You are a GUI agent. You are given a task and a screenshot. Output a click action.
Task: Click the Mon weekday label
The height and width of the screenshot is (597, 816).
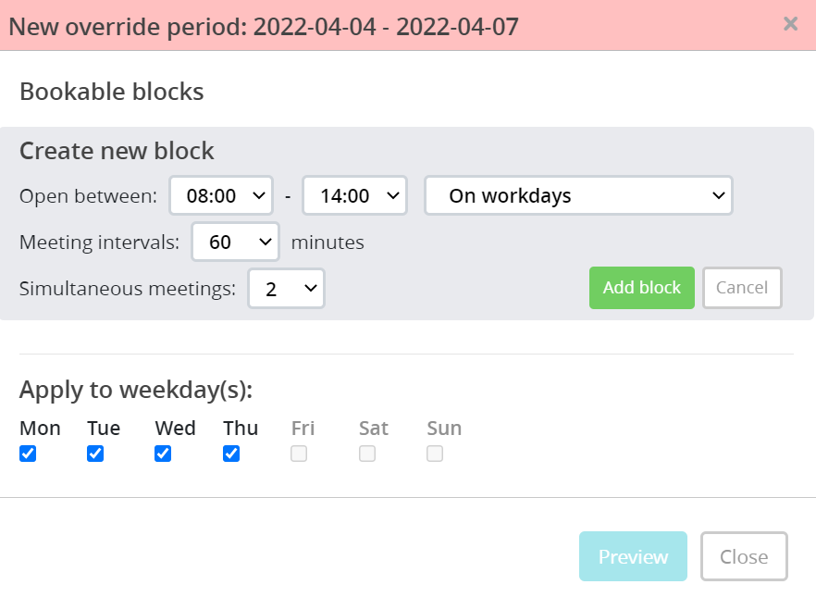coord(40,429)
